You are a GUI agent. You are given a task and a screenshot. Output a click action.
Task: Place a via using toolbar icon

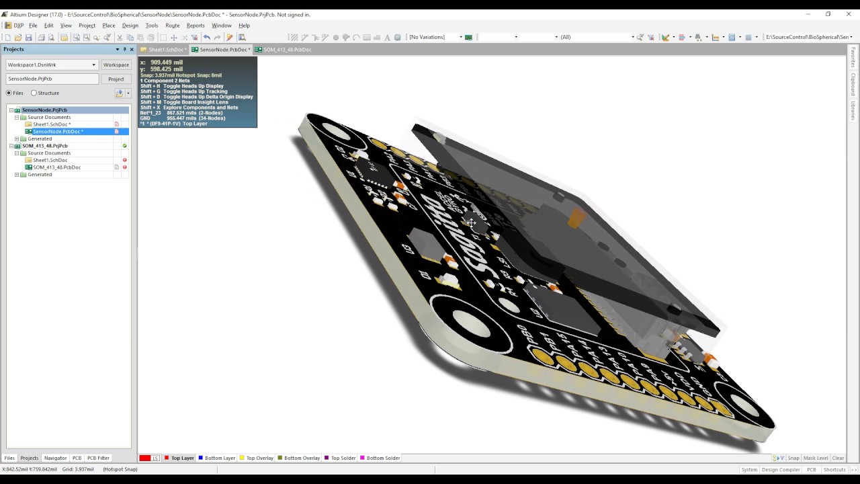click(345, 37)
